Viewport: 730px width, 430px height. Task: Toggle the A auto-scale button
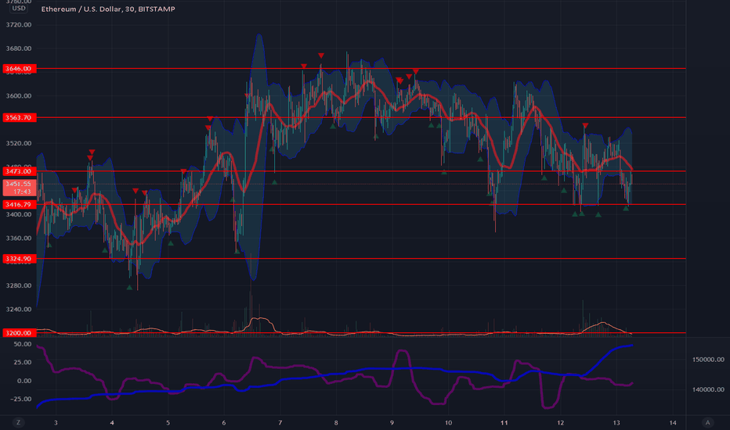click(707, 422)
